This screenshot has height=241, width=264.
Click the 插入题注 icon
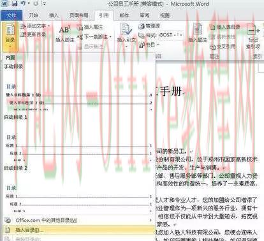(x=198, y=29)
